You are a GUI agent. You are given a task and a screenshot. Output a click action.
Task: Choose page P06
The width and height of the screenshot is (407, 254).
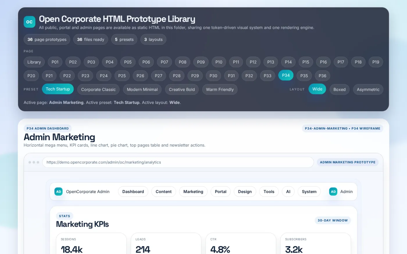(146, 62)
